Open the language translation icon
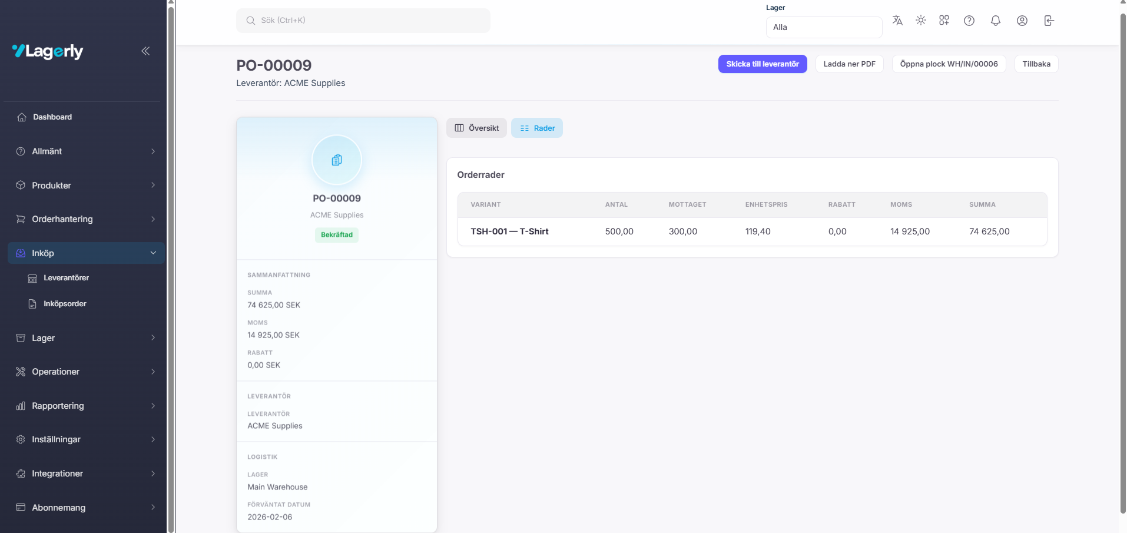The height and width of the screenshot is (533, 1127). click(x=897, y=21)
